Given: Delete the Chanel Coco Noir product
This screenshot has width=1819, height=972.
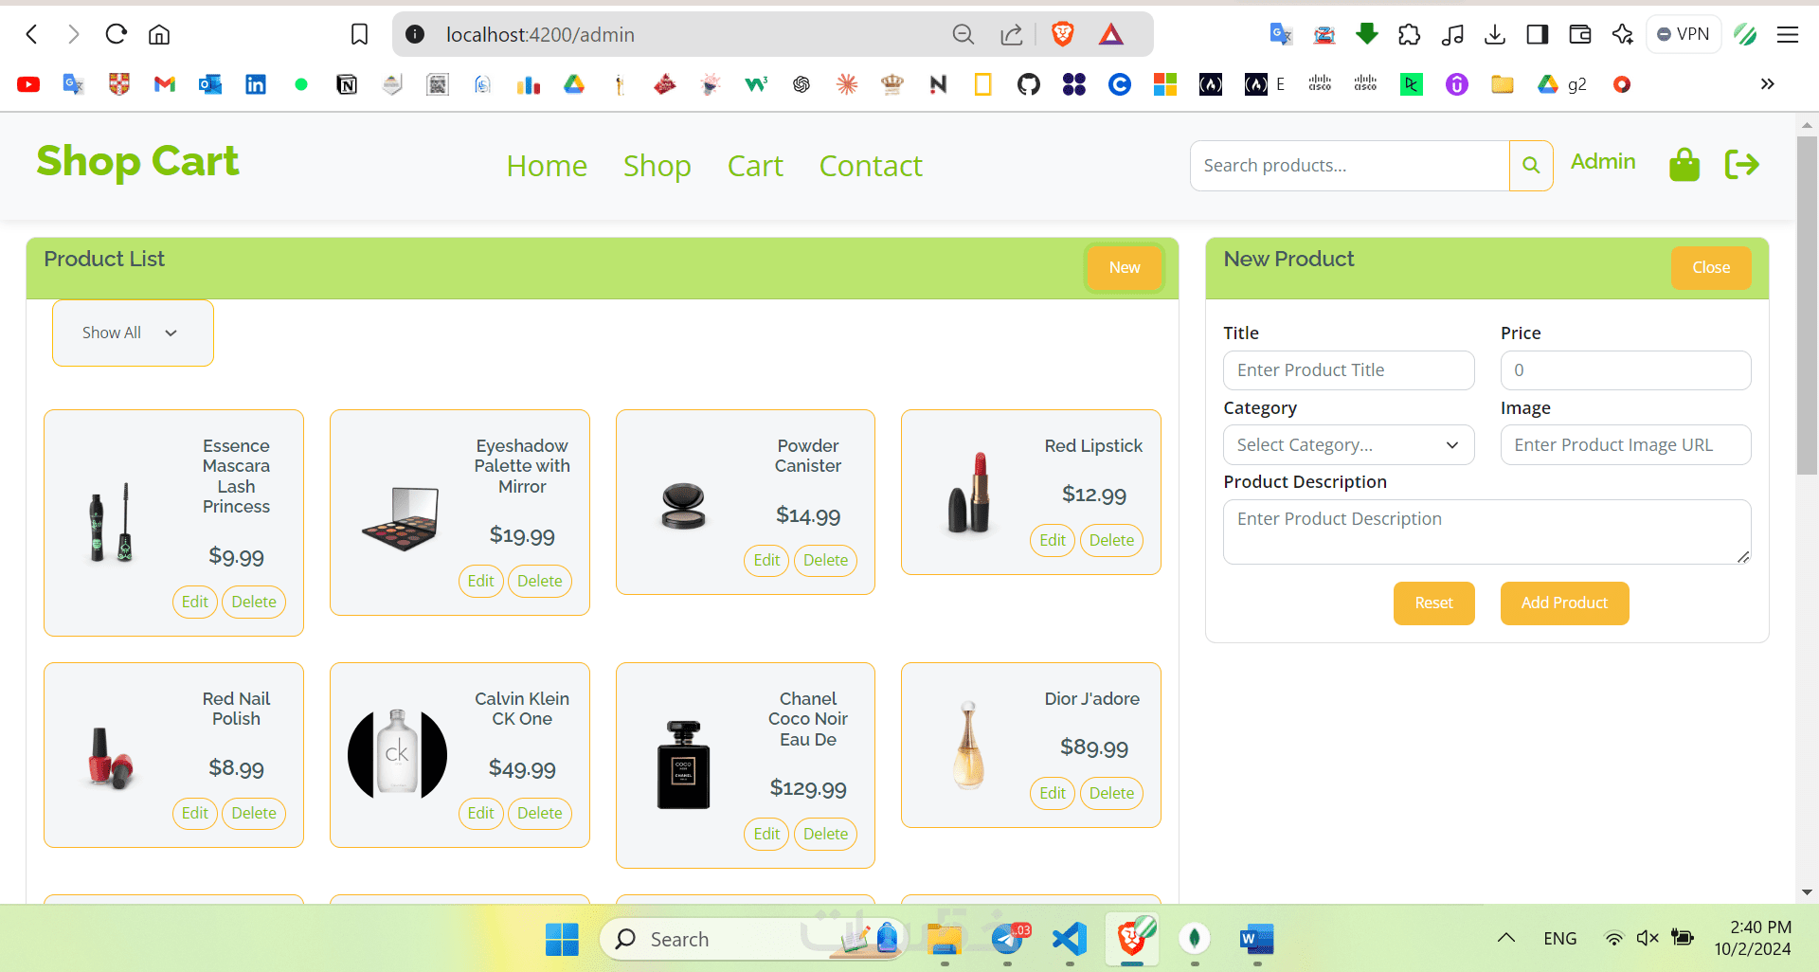Looking at the screenshot, I should pos(826,835).
